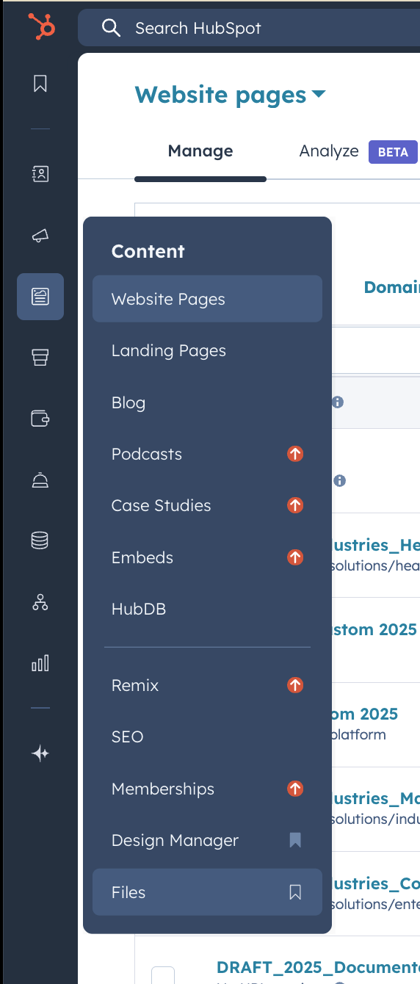Open Remix from Content menu
420x984 pixels.
point(207,685)
